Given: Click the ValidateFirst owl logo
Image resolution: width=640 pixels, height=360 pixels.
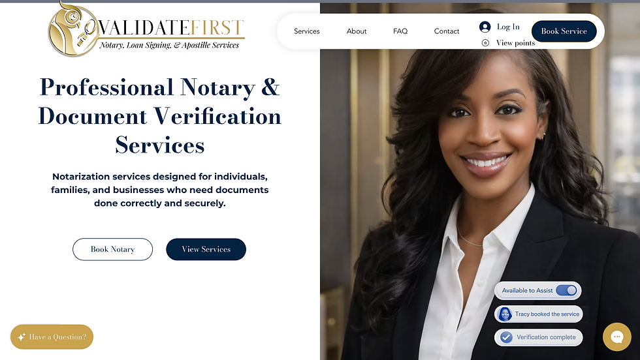Looking at the screenshot, I should coord(71,29).
